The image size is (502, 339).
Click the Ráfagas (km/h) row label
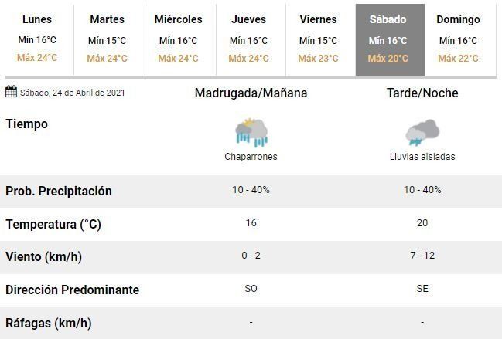coord(48,324)
